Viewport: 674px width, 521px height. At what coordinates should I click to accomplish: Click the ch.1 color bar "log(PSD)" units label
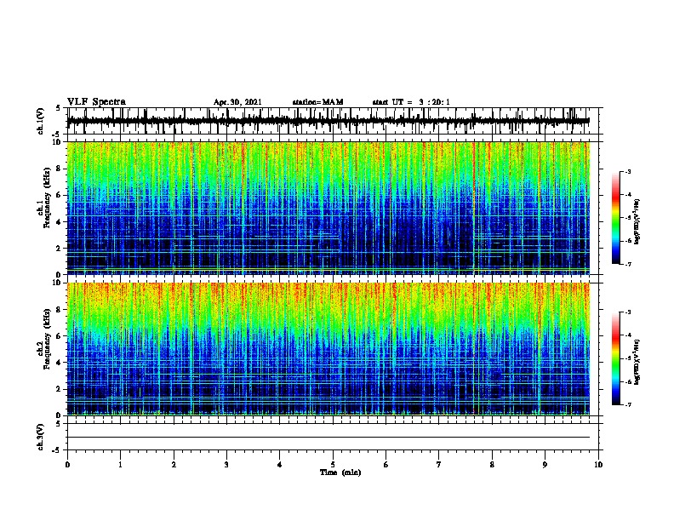click(637, 221)
